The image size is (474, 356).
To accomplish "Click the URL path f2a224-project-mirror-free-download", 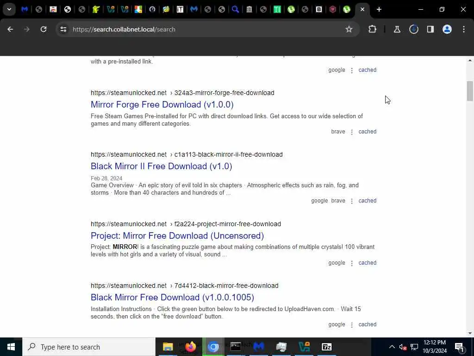I will [228, 224].
